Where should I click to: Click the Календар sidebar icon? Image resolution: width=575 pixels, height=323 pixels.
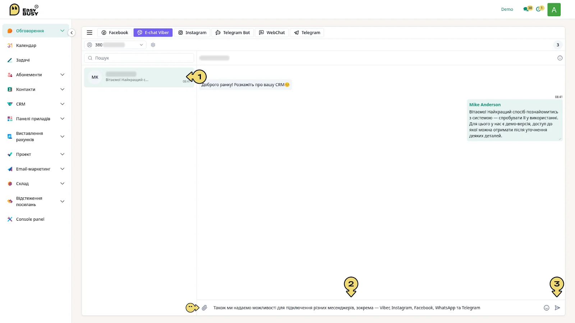[10, 46]
